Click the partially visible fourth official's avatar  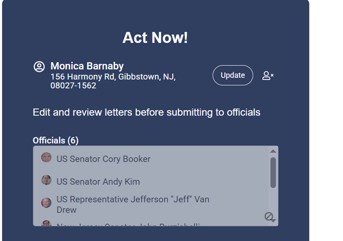(x=46, y=223)
